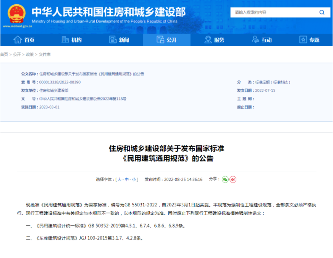Click the search content input field
Viewport: 333px width, 258px height.
pyautogui.click(x=271, y=12)
